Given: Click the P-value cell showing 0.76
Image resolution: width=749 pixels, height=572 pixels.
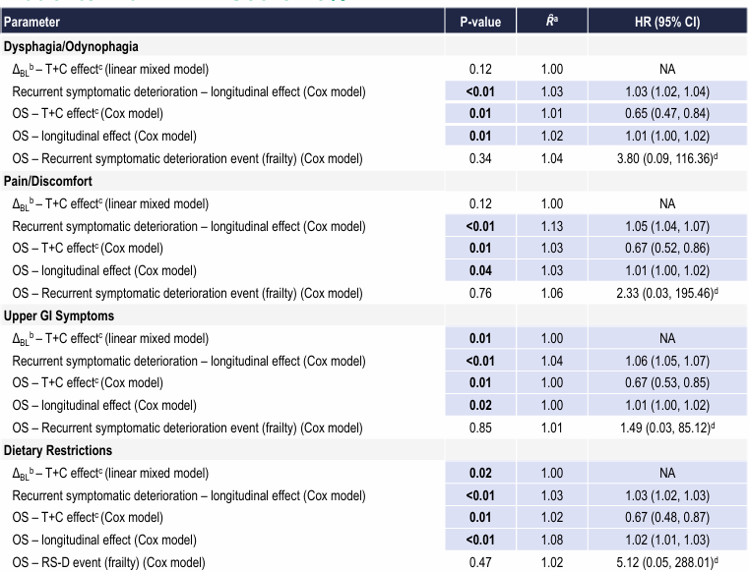Looking at the screenshot, I should pyautogui.click(x=481, y=294).
